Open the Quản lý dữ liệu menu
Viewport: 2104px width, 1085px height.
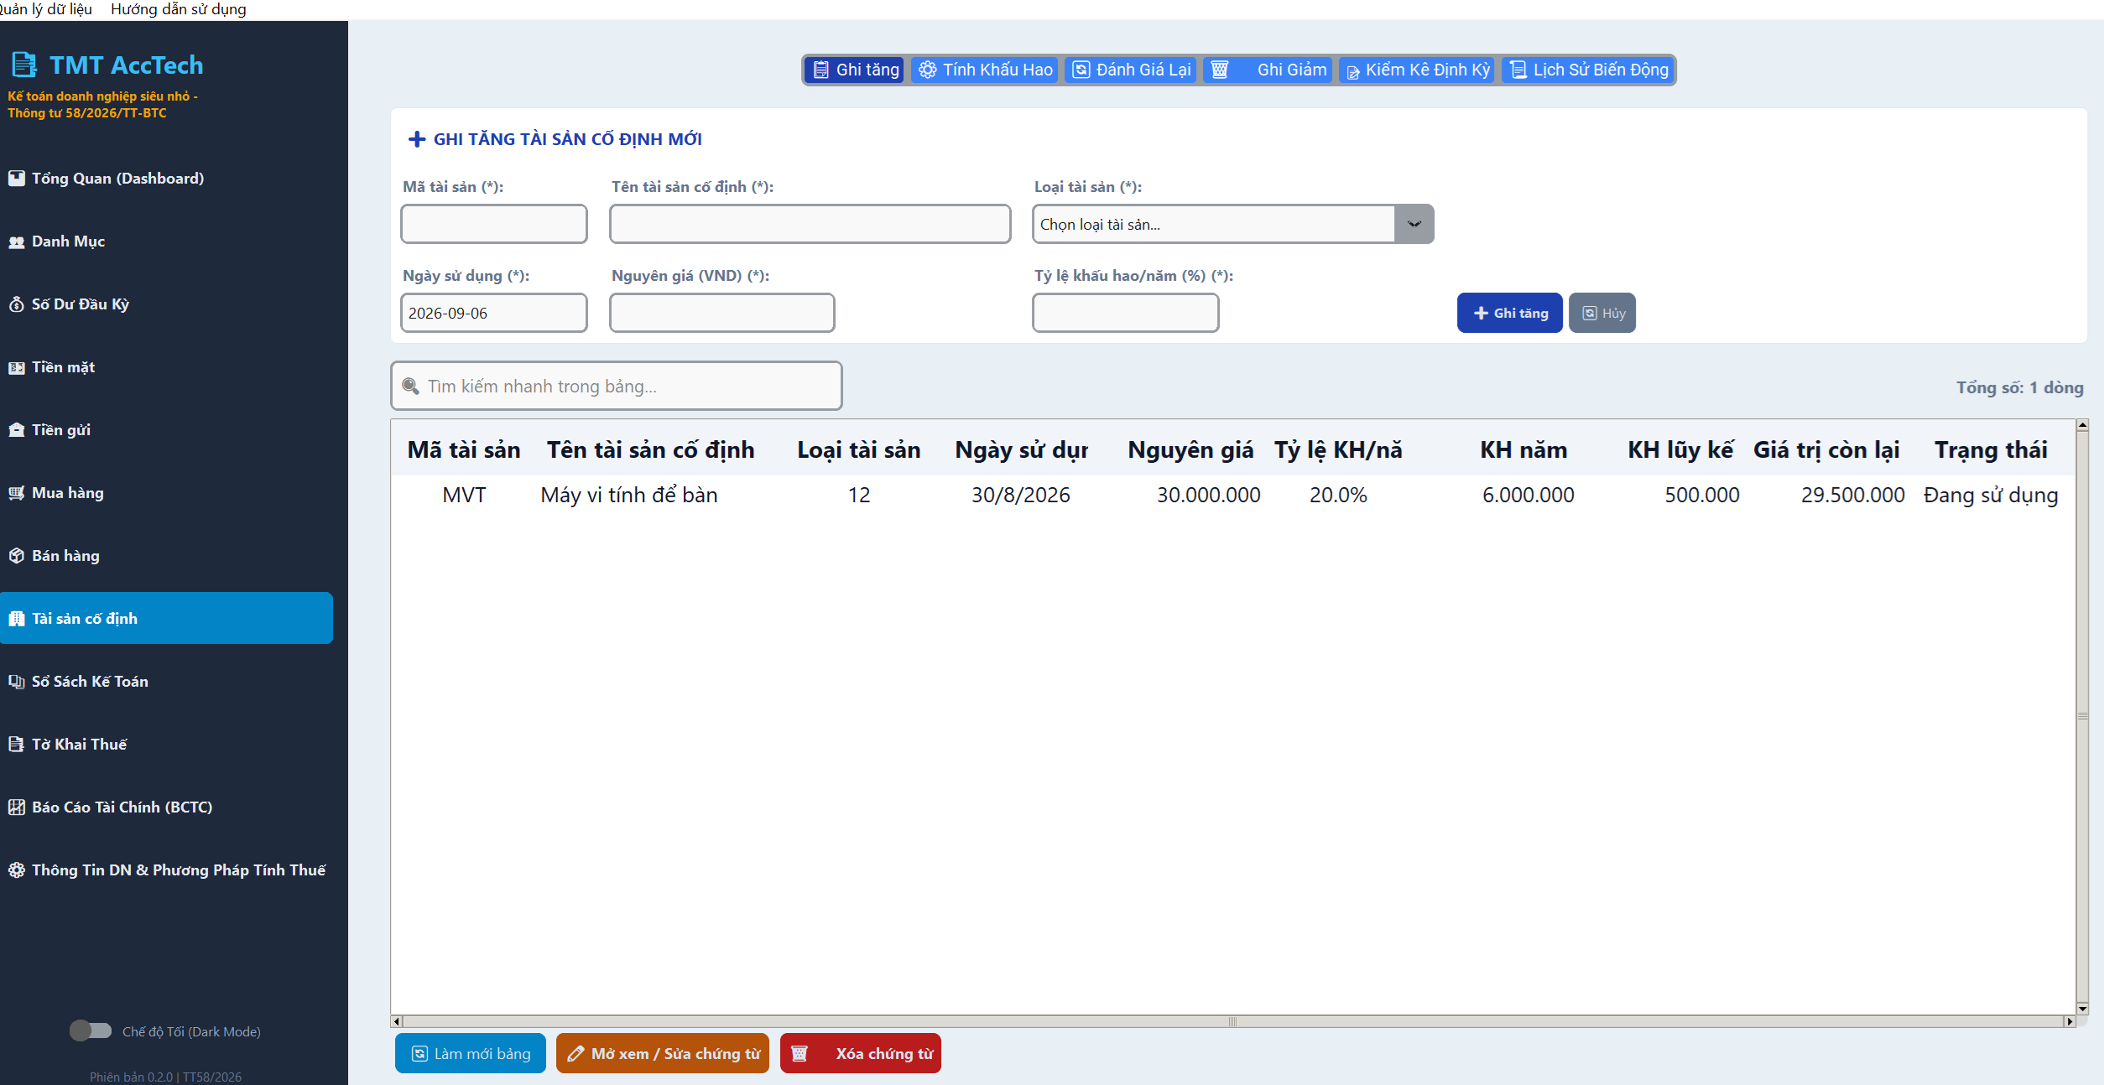coord(45,9)
